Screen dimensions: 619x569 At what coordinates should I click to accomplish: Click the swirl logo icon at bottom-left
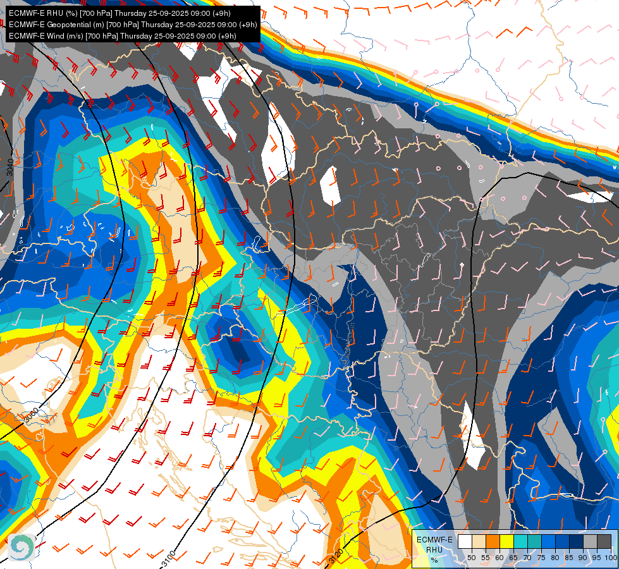(21, 548)
